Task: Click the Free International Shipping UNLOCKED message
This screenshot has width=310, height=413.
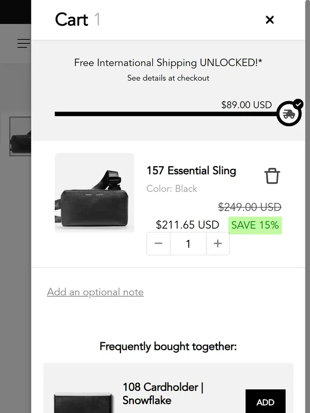Action: point(168,63)
